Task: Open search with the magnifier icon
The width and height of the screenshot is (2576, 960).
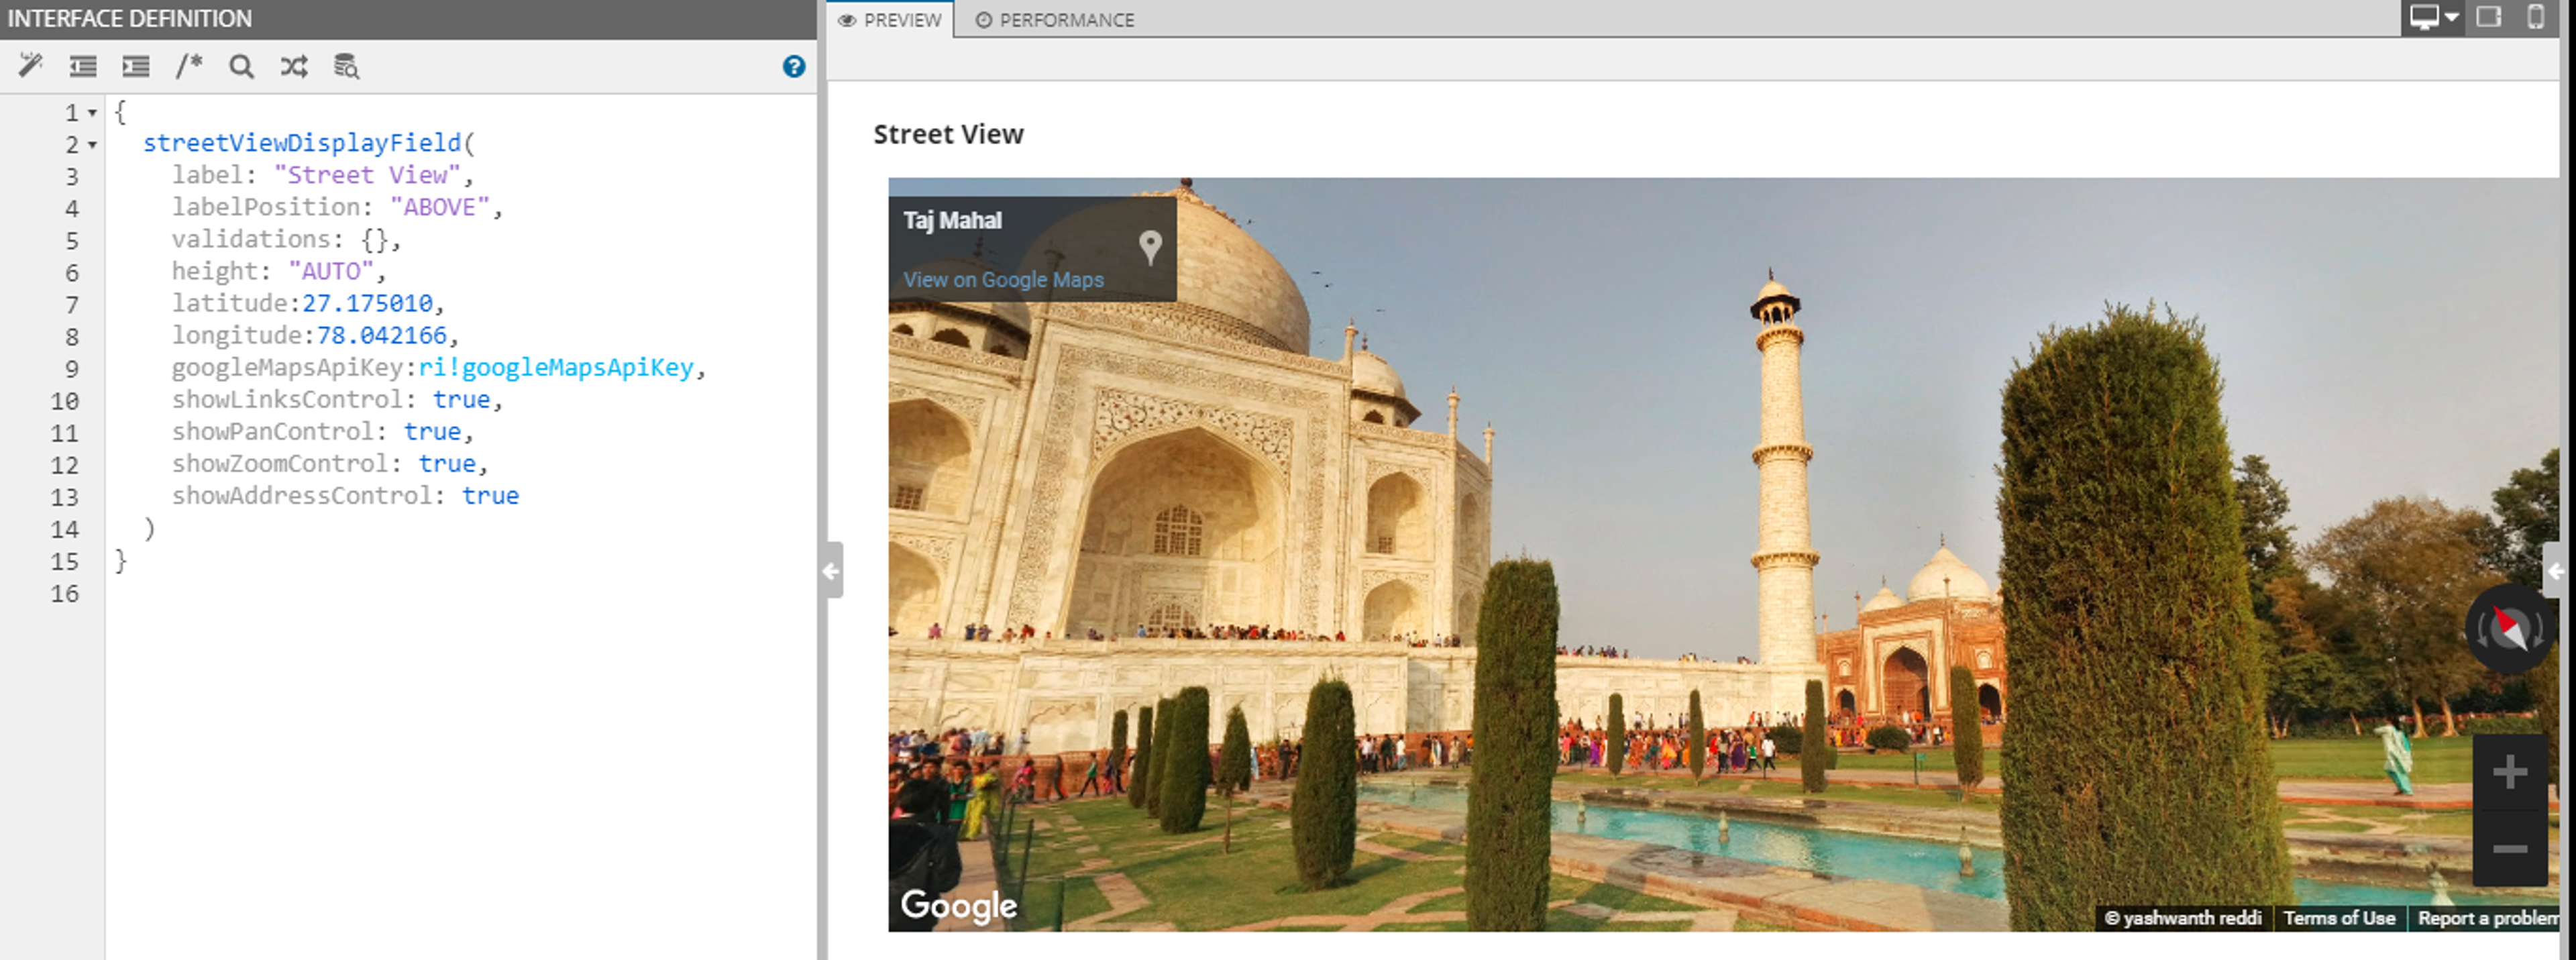Action: (x=241, y=66)
